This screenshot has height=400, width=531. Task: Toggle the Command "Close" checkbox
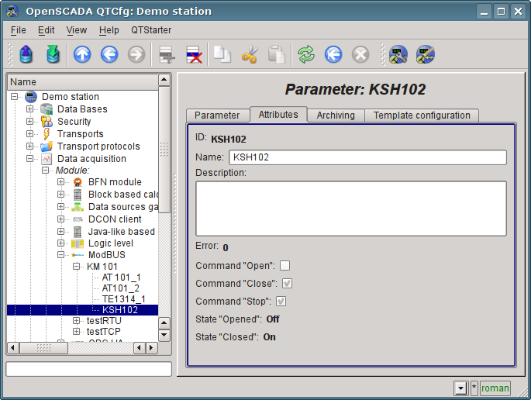pos(286,284)
